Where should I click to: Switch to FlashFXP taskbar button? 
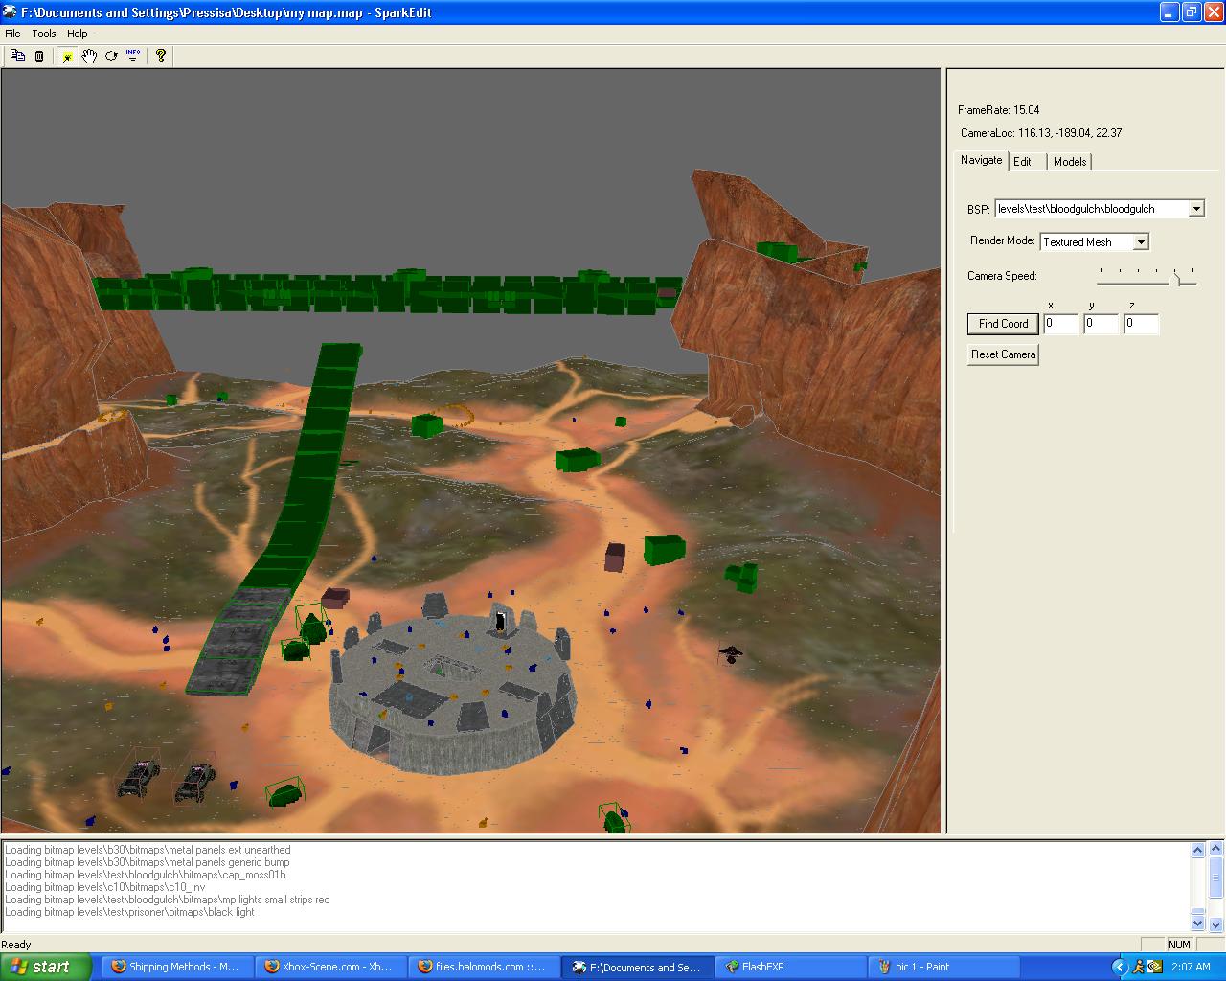click(790, 967)
